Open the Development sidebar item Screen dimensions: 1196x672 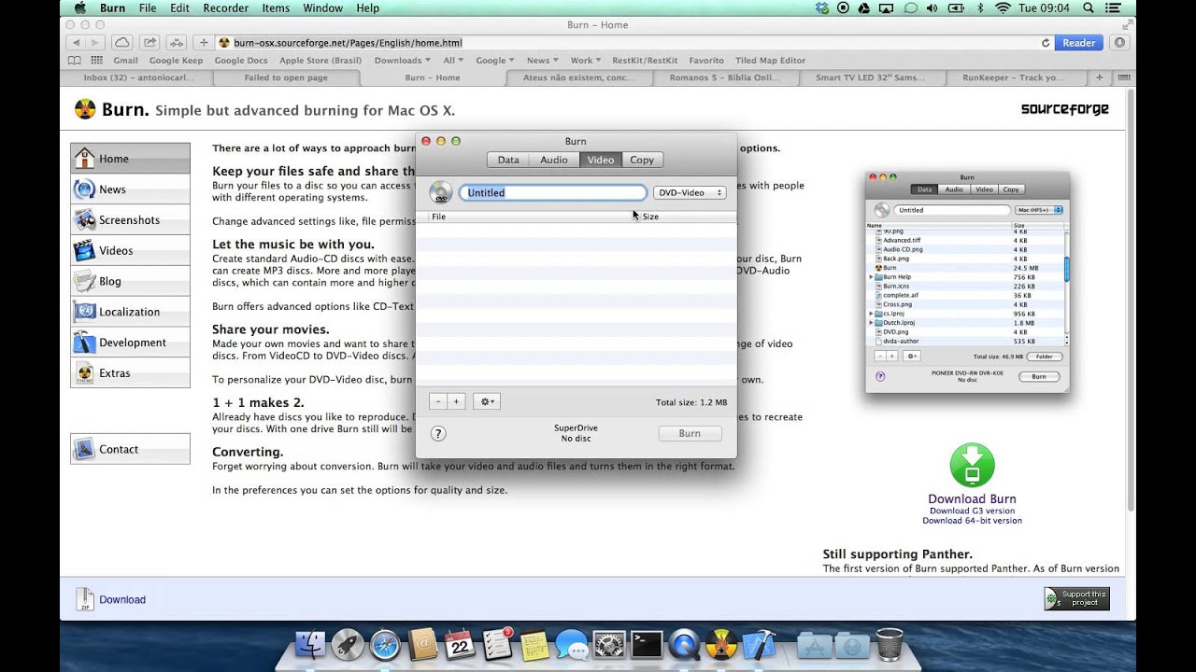coord(130,343)
